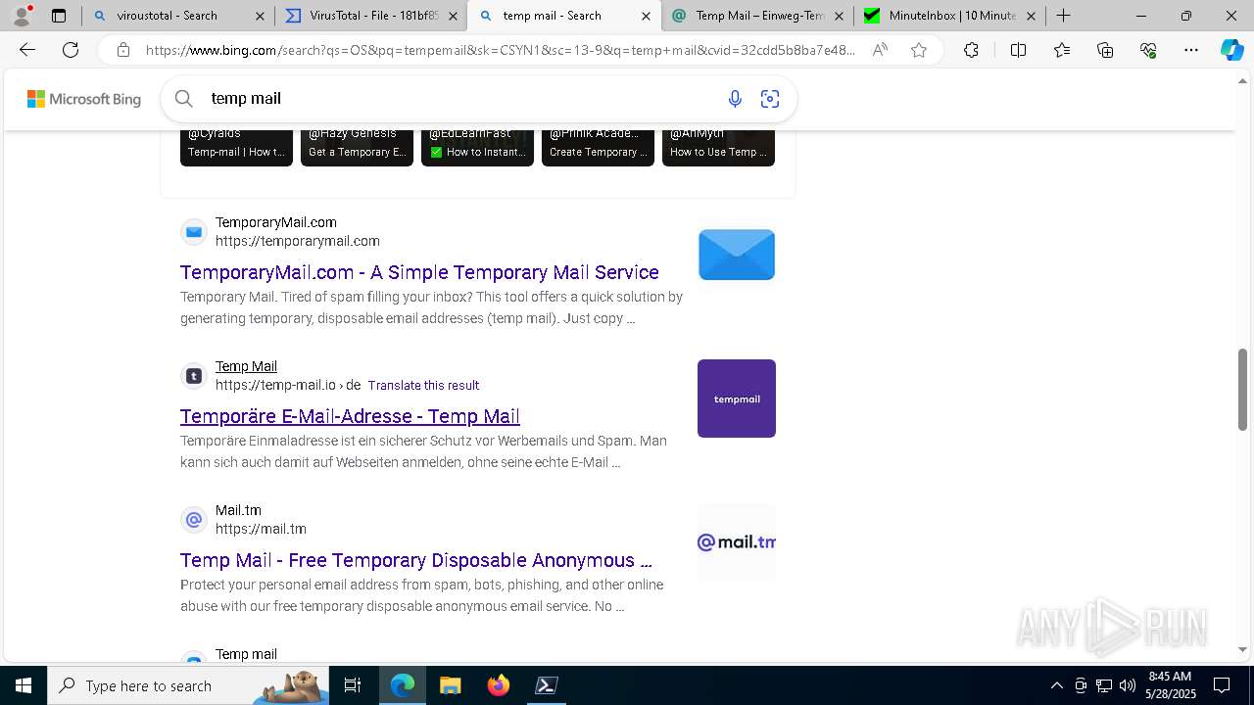Launch Firefox from taskbar

click(499, 685)
